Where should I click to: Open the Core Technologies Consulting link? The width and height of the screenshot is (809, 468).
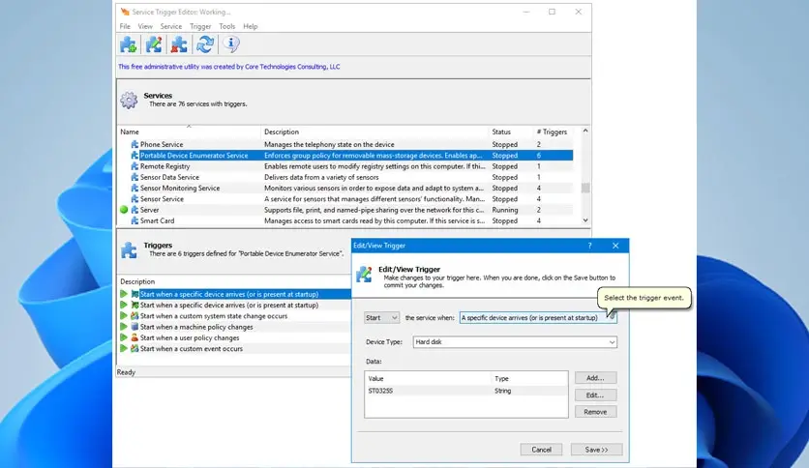point(292,67)
